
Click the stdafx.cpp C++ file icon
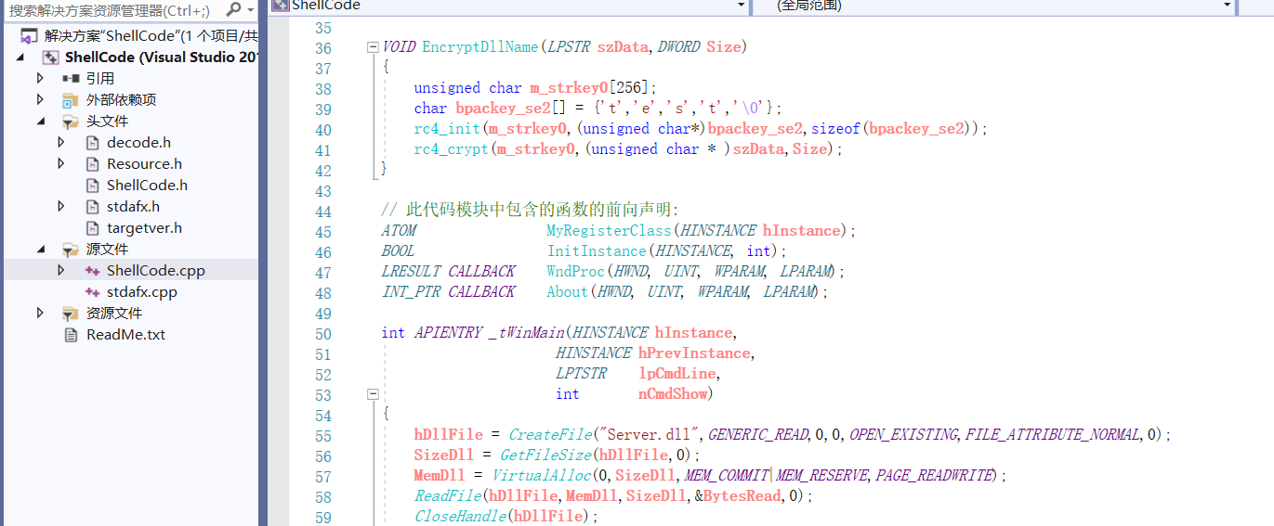click(92, 292)
